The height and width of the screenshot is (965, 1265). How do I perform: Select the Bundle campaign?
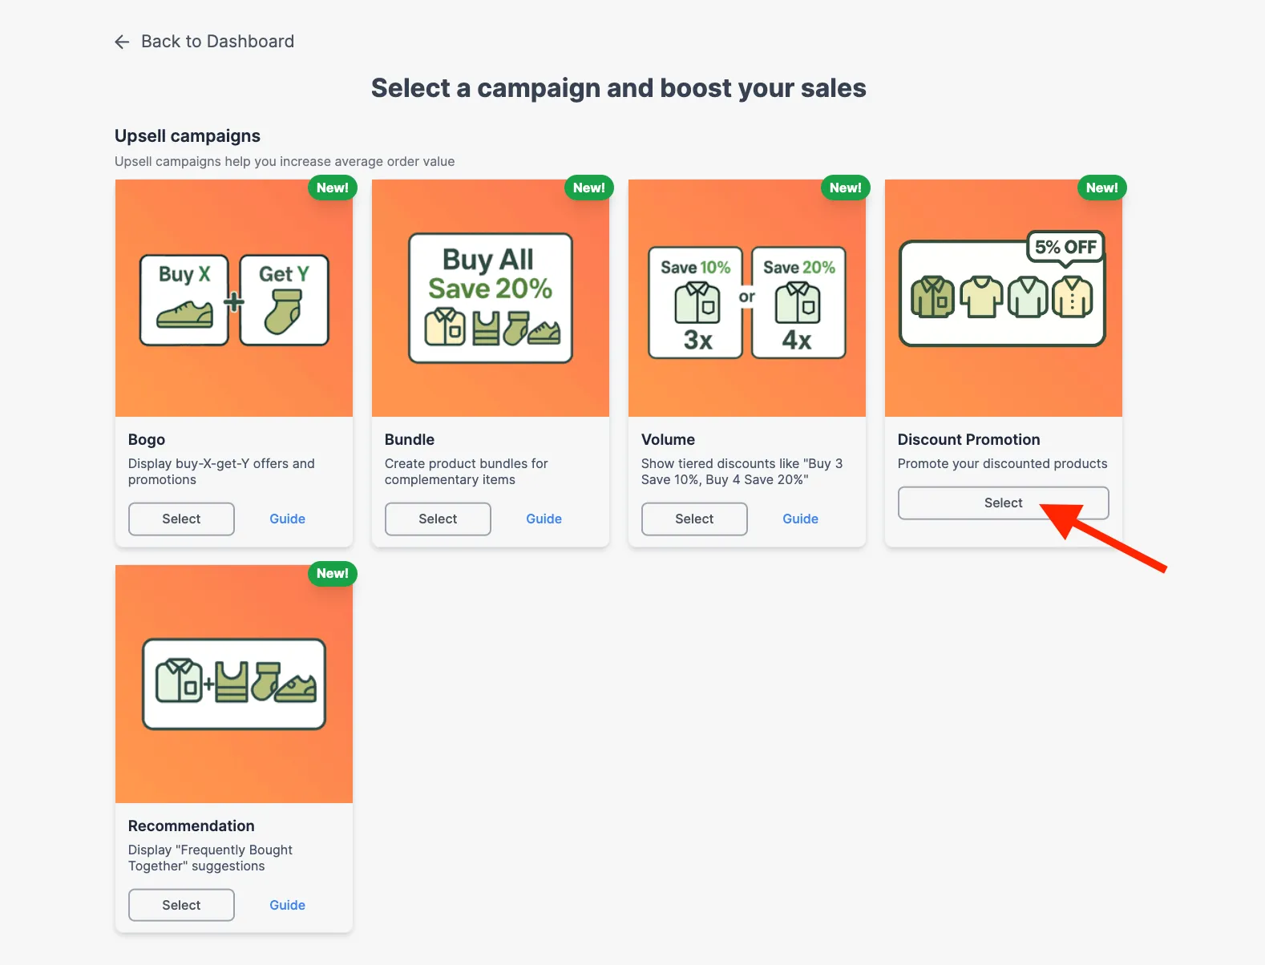coord(438,519)
